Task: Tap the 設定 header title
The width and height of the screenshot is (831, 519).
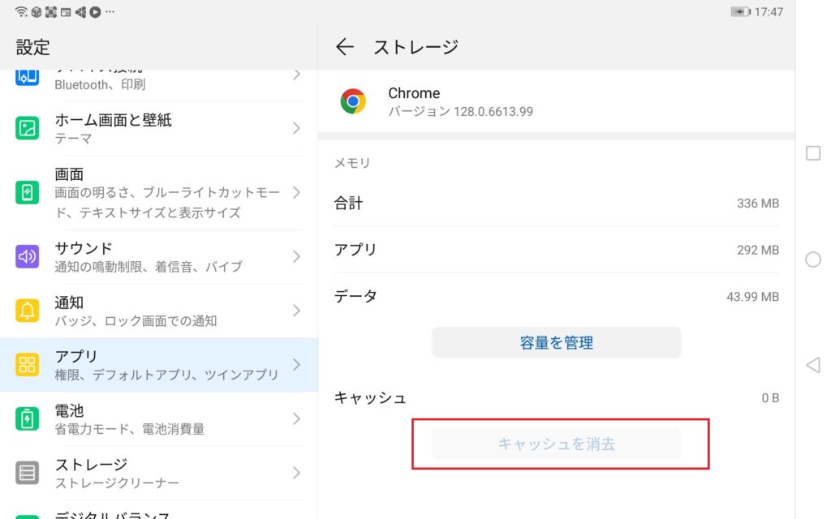Action: pyautogui.click(x=32, y=47)
